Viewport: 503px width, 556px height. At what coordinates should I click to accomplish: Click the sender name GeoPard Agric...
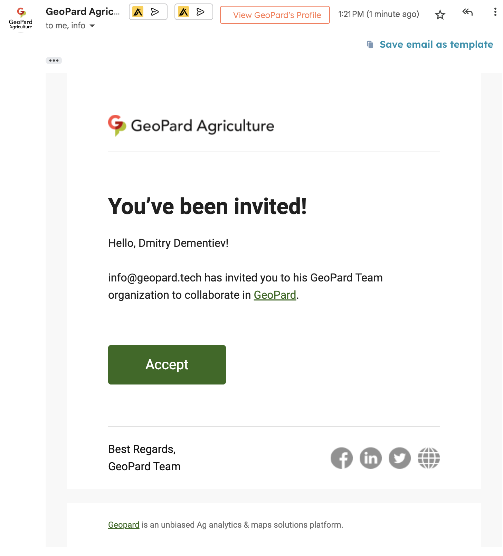(83, 11)
